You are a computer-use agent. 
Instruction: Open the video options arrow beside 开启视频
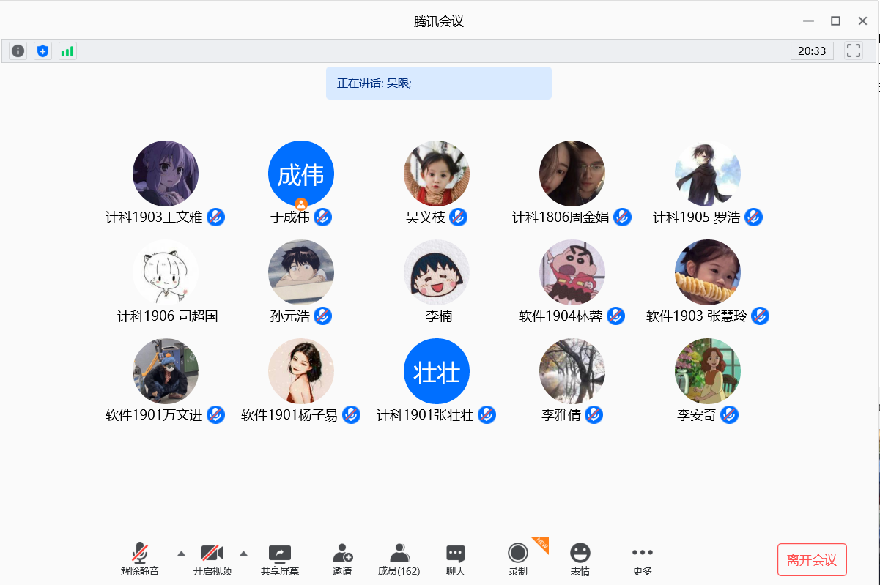tap(243, 554)
